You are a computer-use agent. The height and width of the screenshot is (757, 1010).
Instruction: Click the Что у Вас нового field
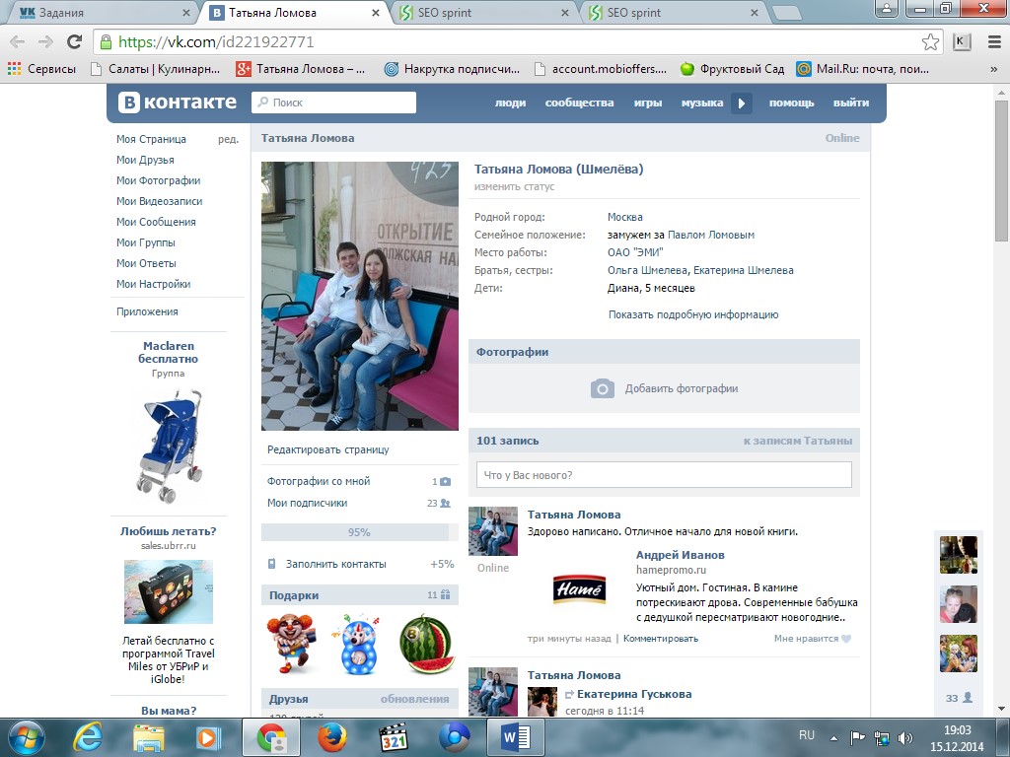(664, 475)
